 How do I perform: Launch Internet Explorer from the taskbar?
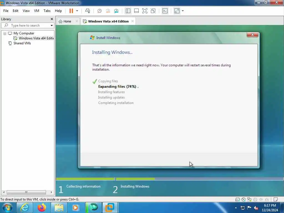25,207
